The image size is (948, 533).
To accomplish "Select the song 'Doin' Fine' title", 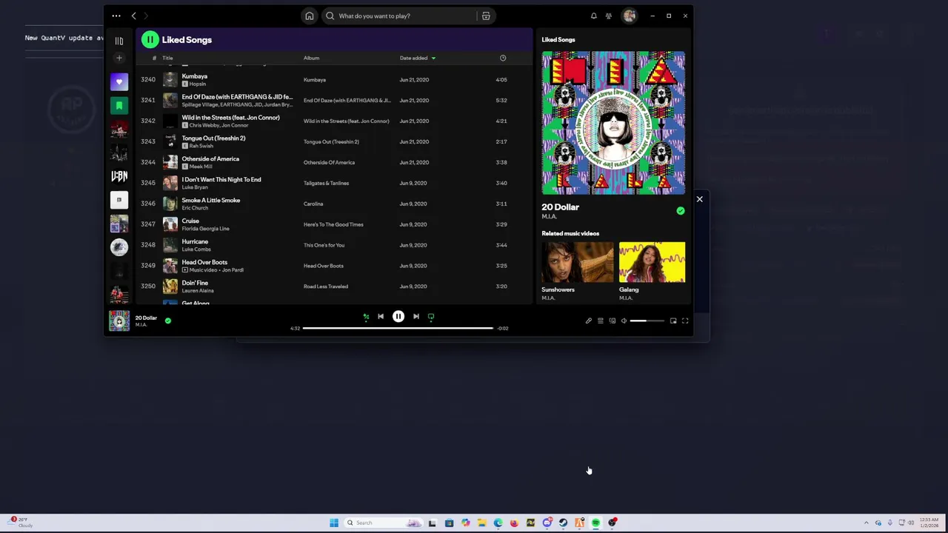I will (195, 284).
